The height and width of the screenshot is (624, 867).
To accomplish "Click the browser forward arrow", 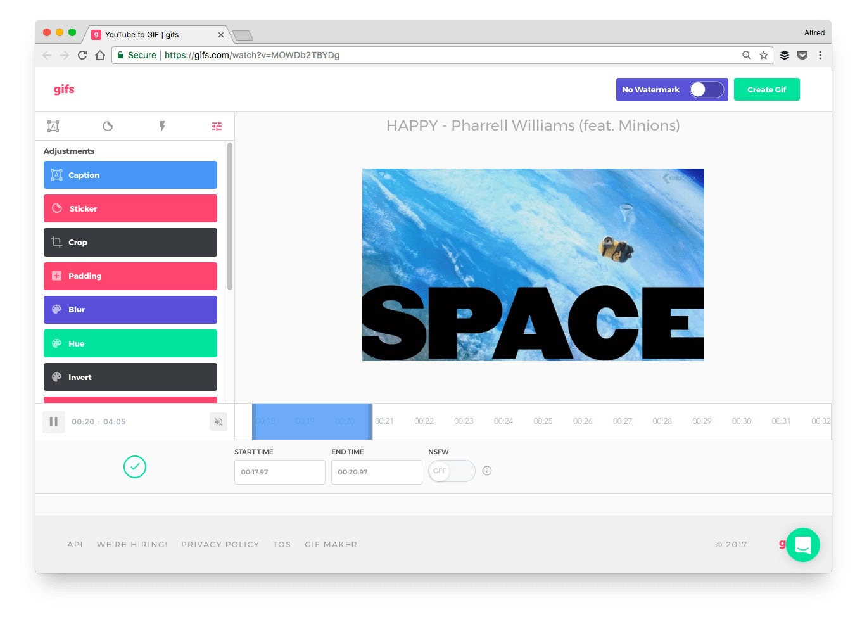I will [65, 55].
